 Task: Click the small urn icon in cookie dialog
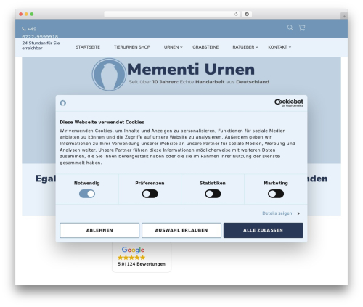[63, 103]
